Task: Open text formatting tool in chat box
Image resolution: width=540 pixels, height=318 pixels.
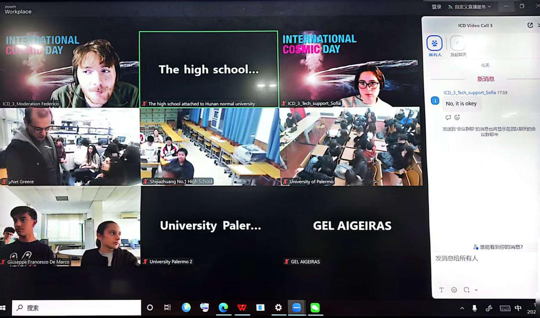Action: pyautogui.click(x=441, y=290)
